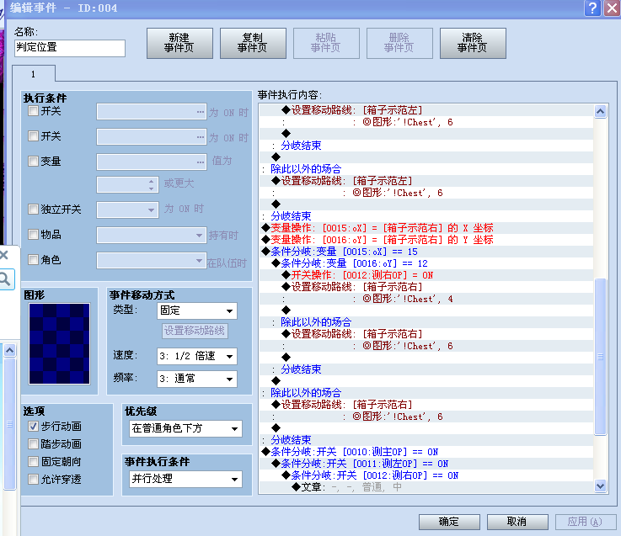This screenshot has height=536, width=621.
Task: Enable the 固定朝向 option
Action: click(x=33, y=462)
